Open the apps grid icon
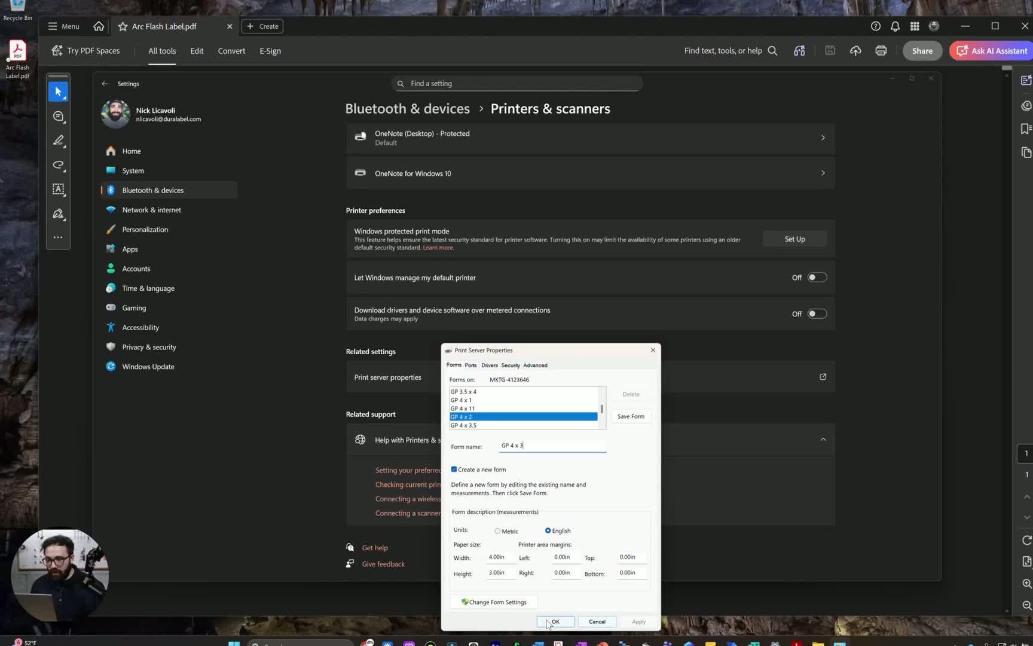 pos(915,26)
